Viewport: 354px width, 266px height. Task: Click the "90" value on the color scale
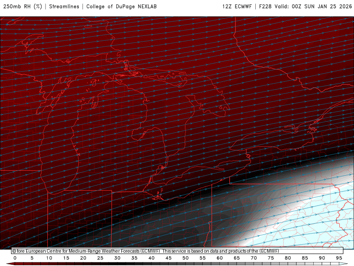click(x=322, y=258)
